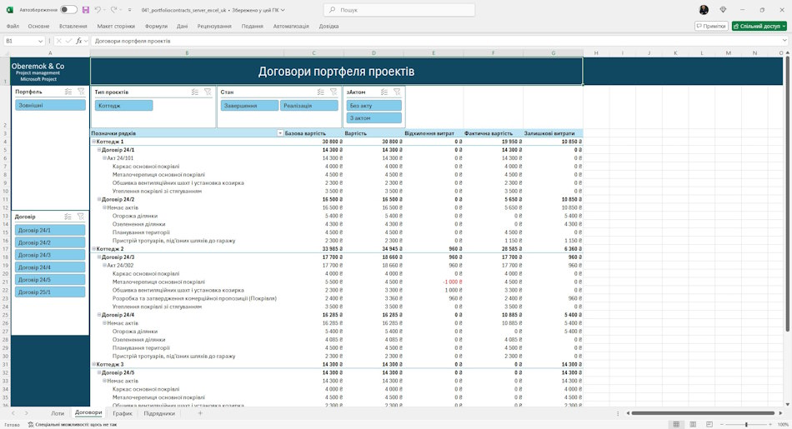Click the Redo arrow icon
The width and height of the screenshot is (792, 429).
113,10
